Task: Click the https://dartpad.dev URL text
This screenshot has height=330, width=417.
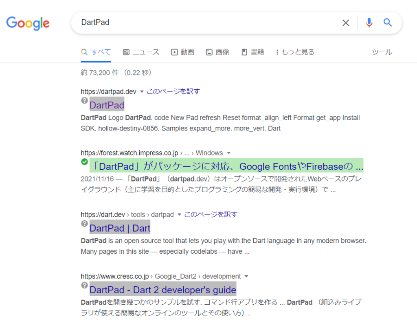Action: point(108,92)
